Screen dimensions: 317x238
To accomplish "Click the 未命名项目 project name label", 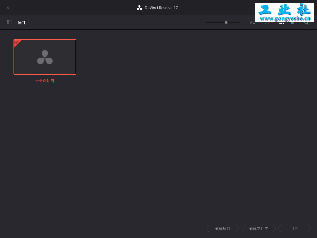I will pyautogui.click(x=45, y=81).
